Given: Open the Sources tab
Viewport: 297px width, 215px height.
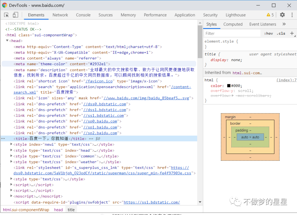Looking at the screenshot, I should pyautogui.click(x=106, y=15).
